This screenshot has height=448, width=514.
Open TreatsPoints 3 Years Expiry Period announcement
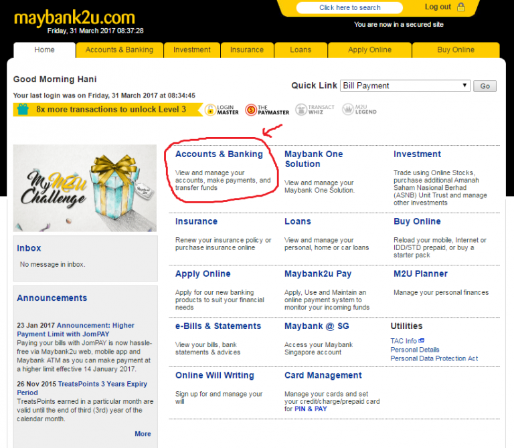[82, 388]
